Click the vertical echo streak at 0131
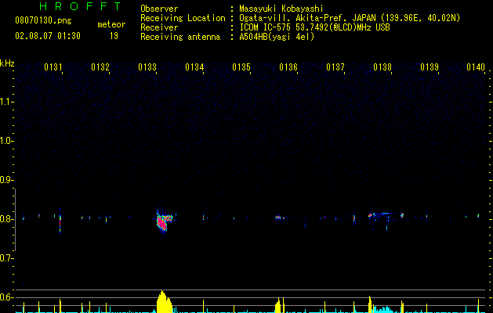Image resolution: width=493 pixels, height=313 pixels. point(60,221)
